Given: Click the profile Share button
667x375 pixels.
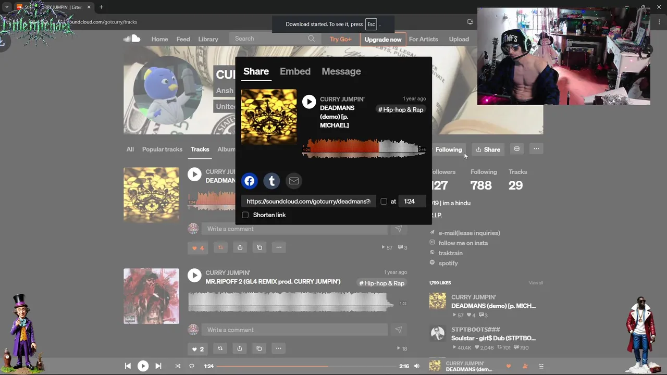Looking at the screenshot, I should (x=488, y=149).
